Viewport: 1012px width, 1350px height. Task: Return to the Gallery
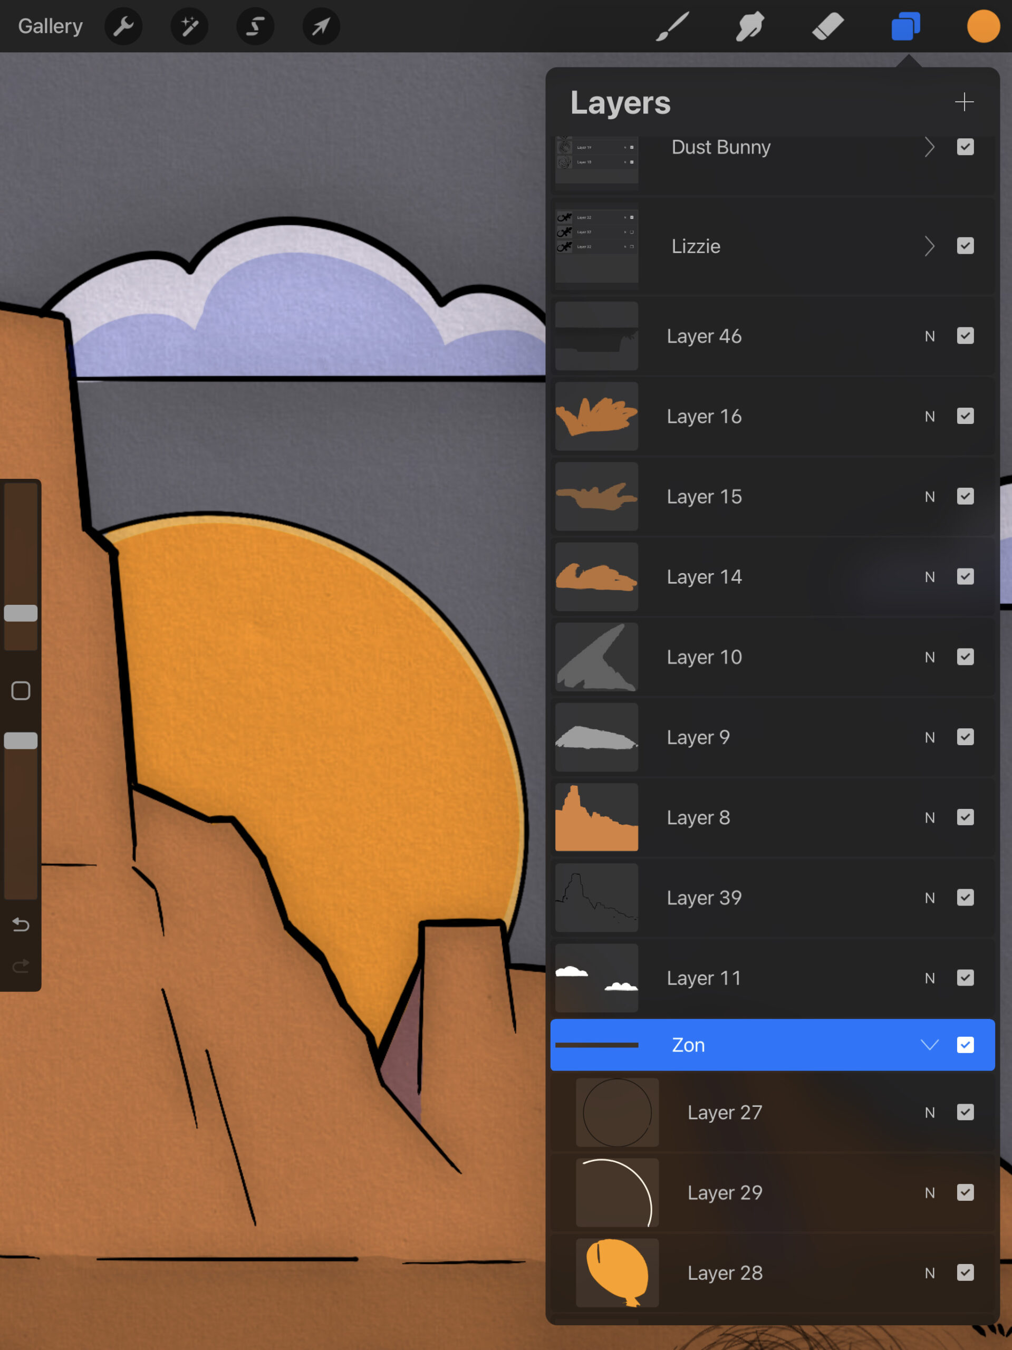(50, 26)
